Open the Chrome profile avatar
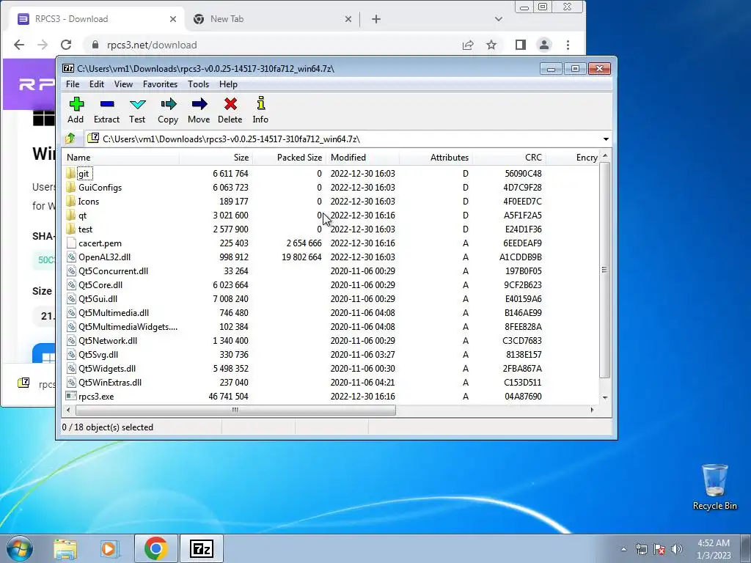The height and width of the screenshot is (563, 751). 544,45
